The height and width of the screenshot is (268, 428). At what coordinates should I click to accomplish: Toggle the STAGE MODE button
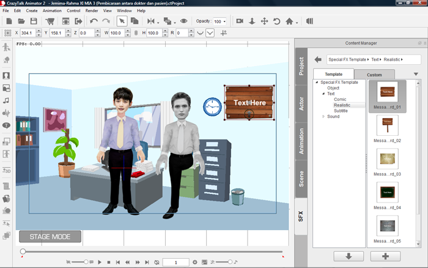pyautogui.click(x=50, y=237)
